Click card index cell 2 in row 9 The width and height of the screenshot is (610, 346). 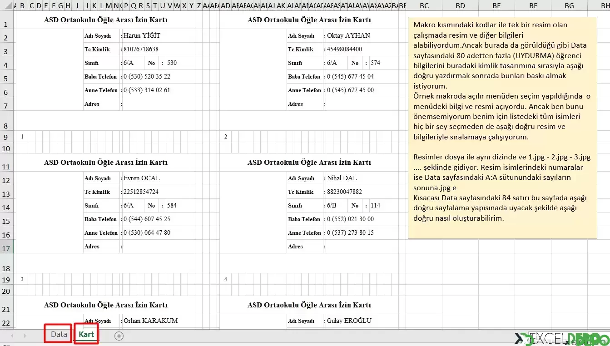pyautogui.click(x=226, y=136)
